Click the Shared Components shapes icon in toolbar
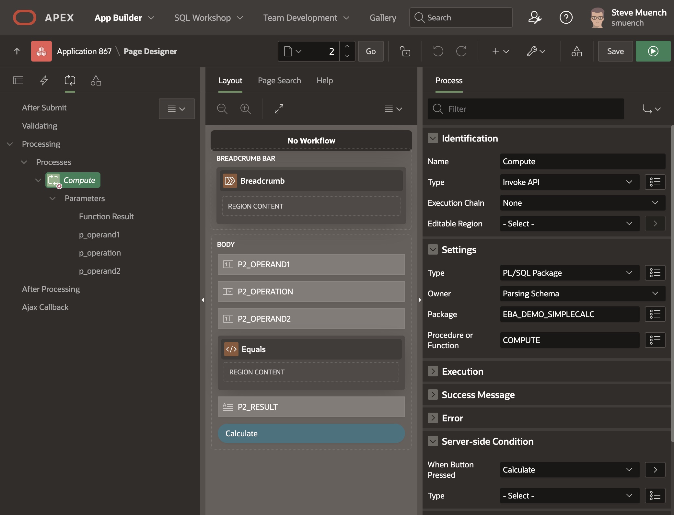674x515 pixels. pyautogui.click(x=576, y=51)
